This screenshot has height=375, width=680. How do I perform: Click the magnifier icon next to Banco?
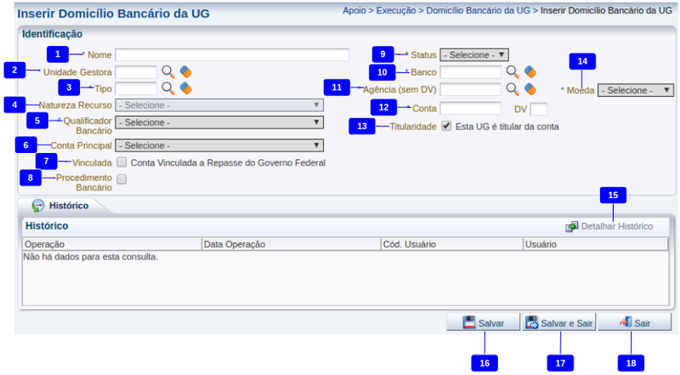pos(513,71)
